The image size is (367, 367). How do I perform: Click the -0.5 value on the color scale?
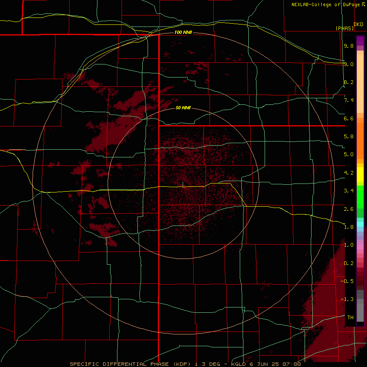point(347,281)
